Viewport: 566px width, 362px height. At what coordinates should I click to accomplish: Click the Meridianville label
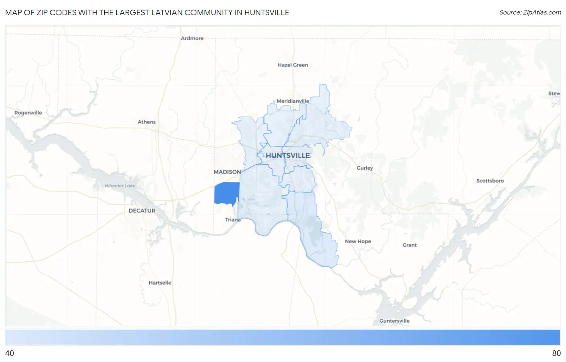(293, 101)
